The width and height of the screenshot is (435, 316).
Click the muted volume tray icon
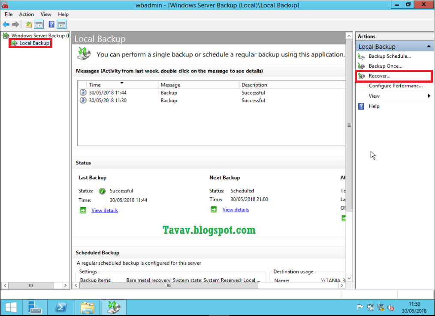391,307
